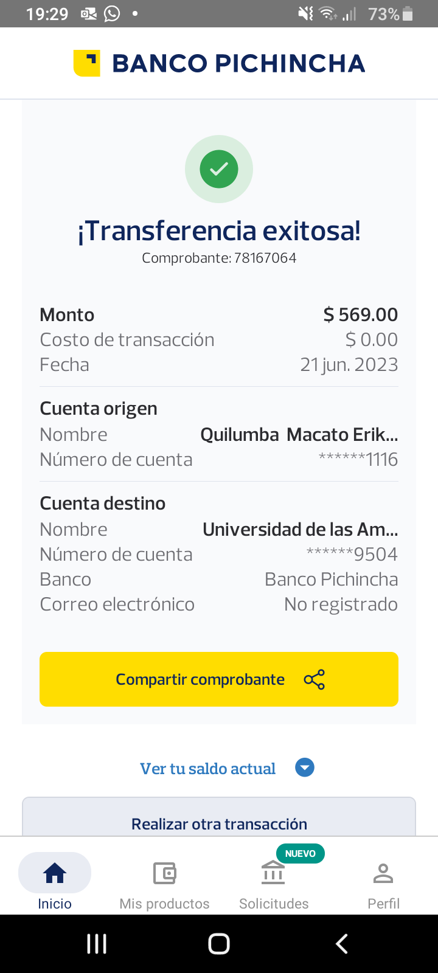Tap the green success checkmark icon
438x973 pixels.
point(219,169)
